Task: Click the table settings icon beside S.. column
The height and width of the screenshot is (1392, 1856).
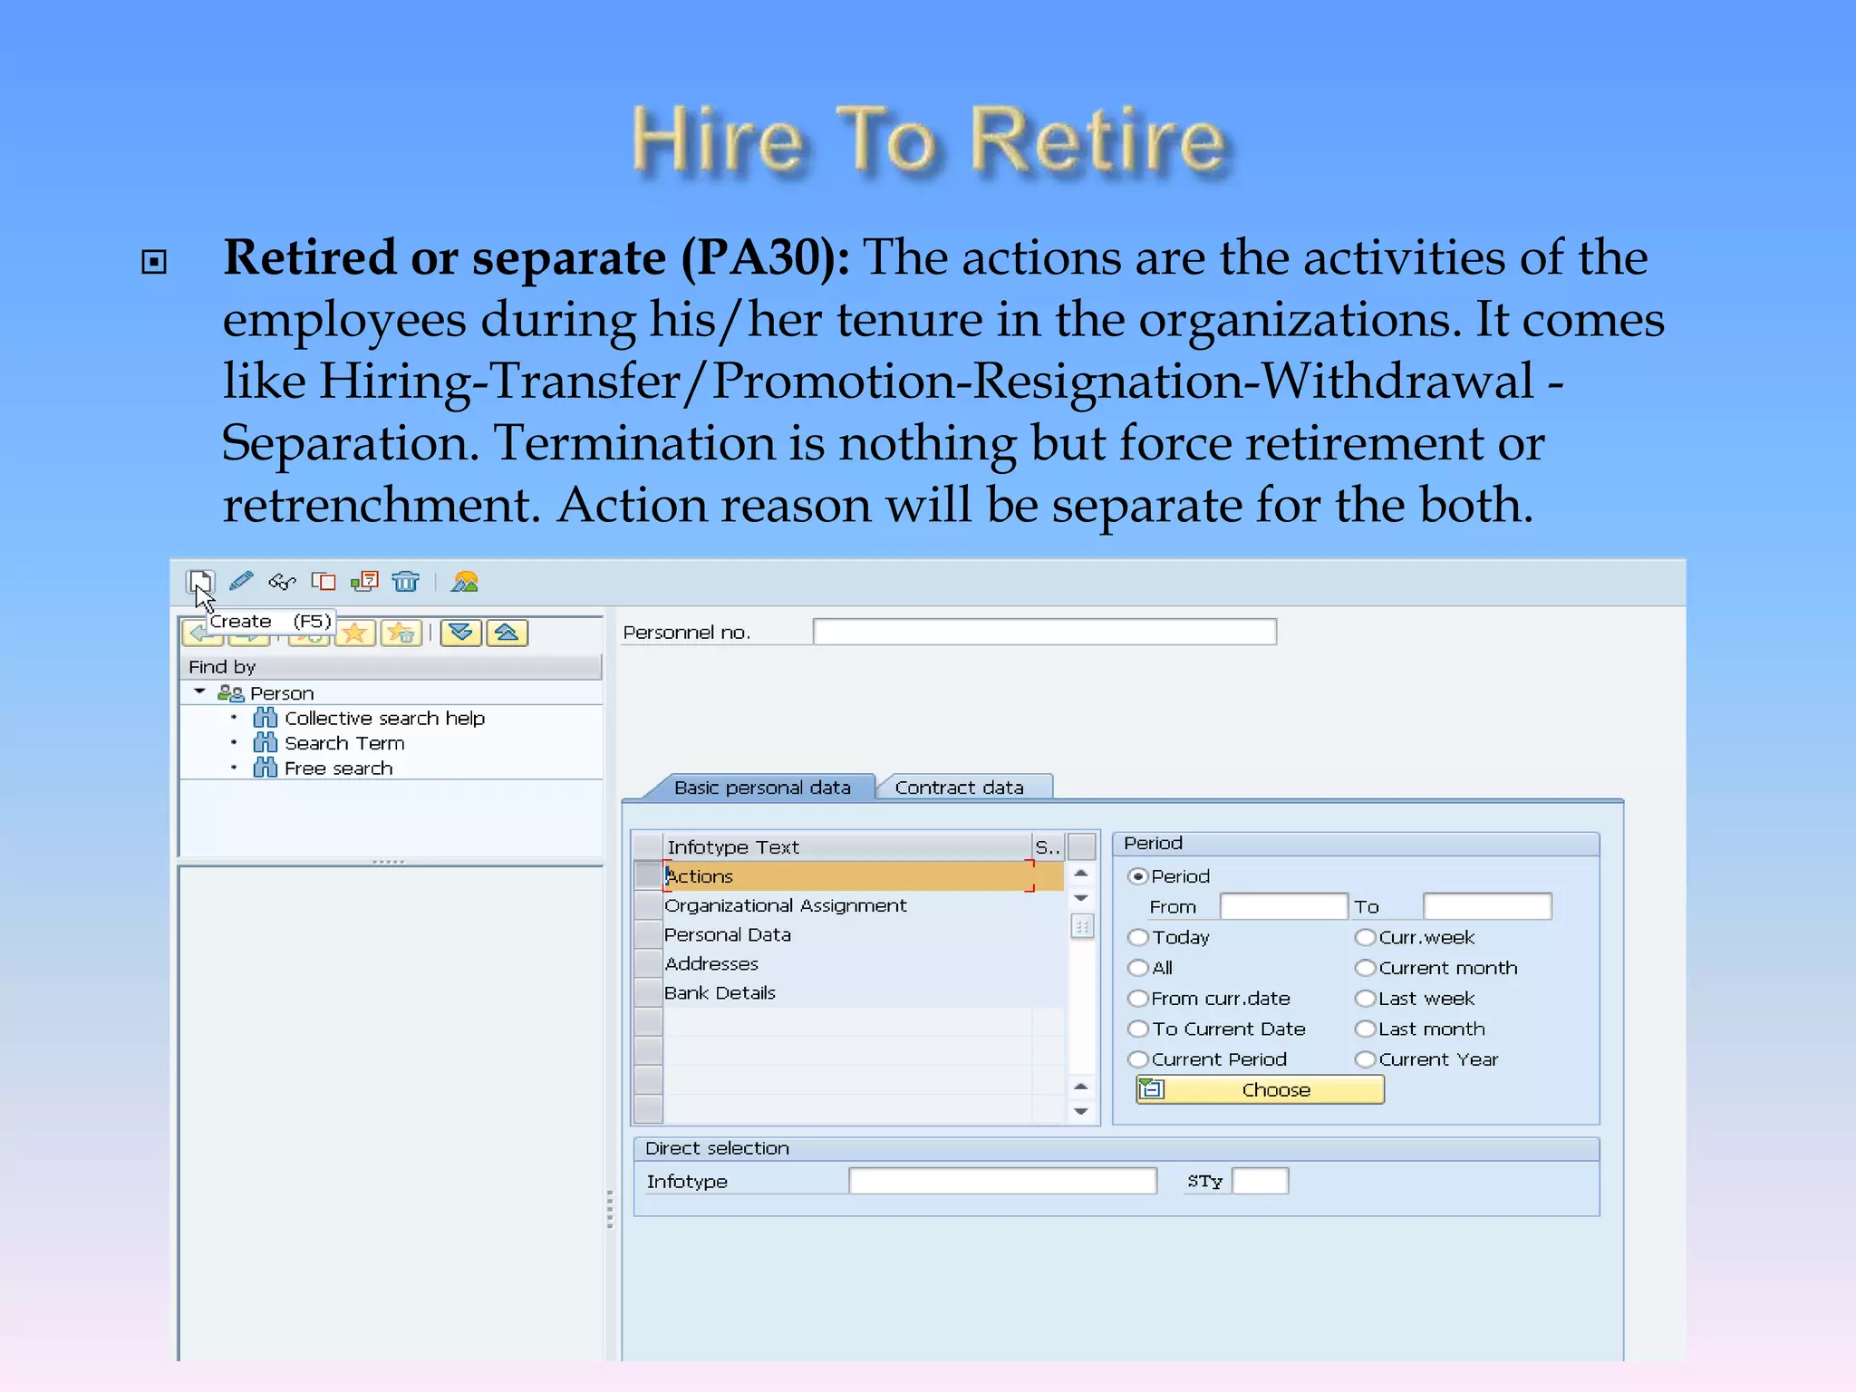Action: pos(1082,846)
